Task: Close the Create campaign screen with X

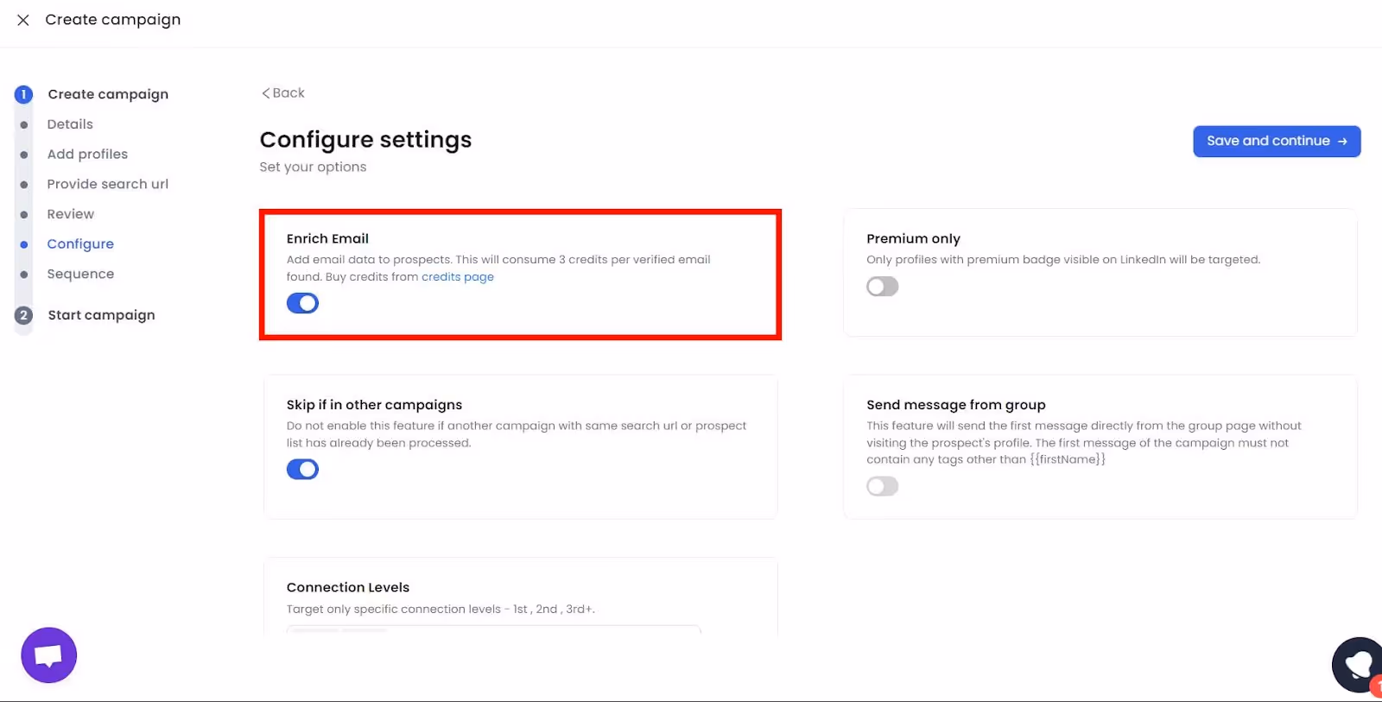Action: pos(22,19)
